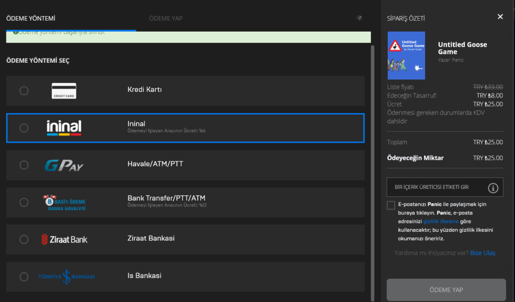
Task: Click the Bize Ulaş link
Action: pos(483,253)
